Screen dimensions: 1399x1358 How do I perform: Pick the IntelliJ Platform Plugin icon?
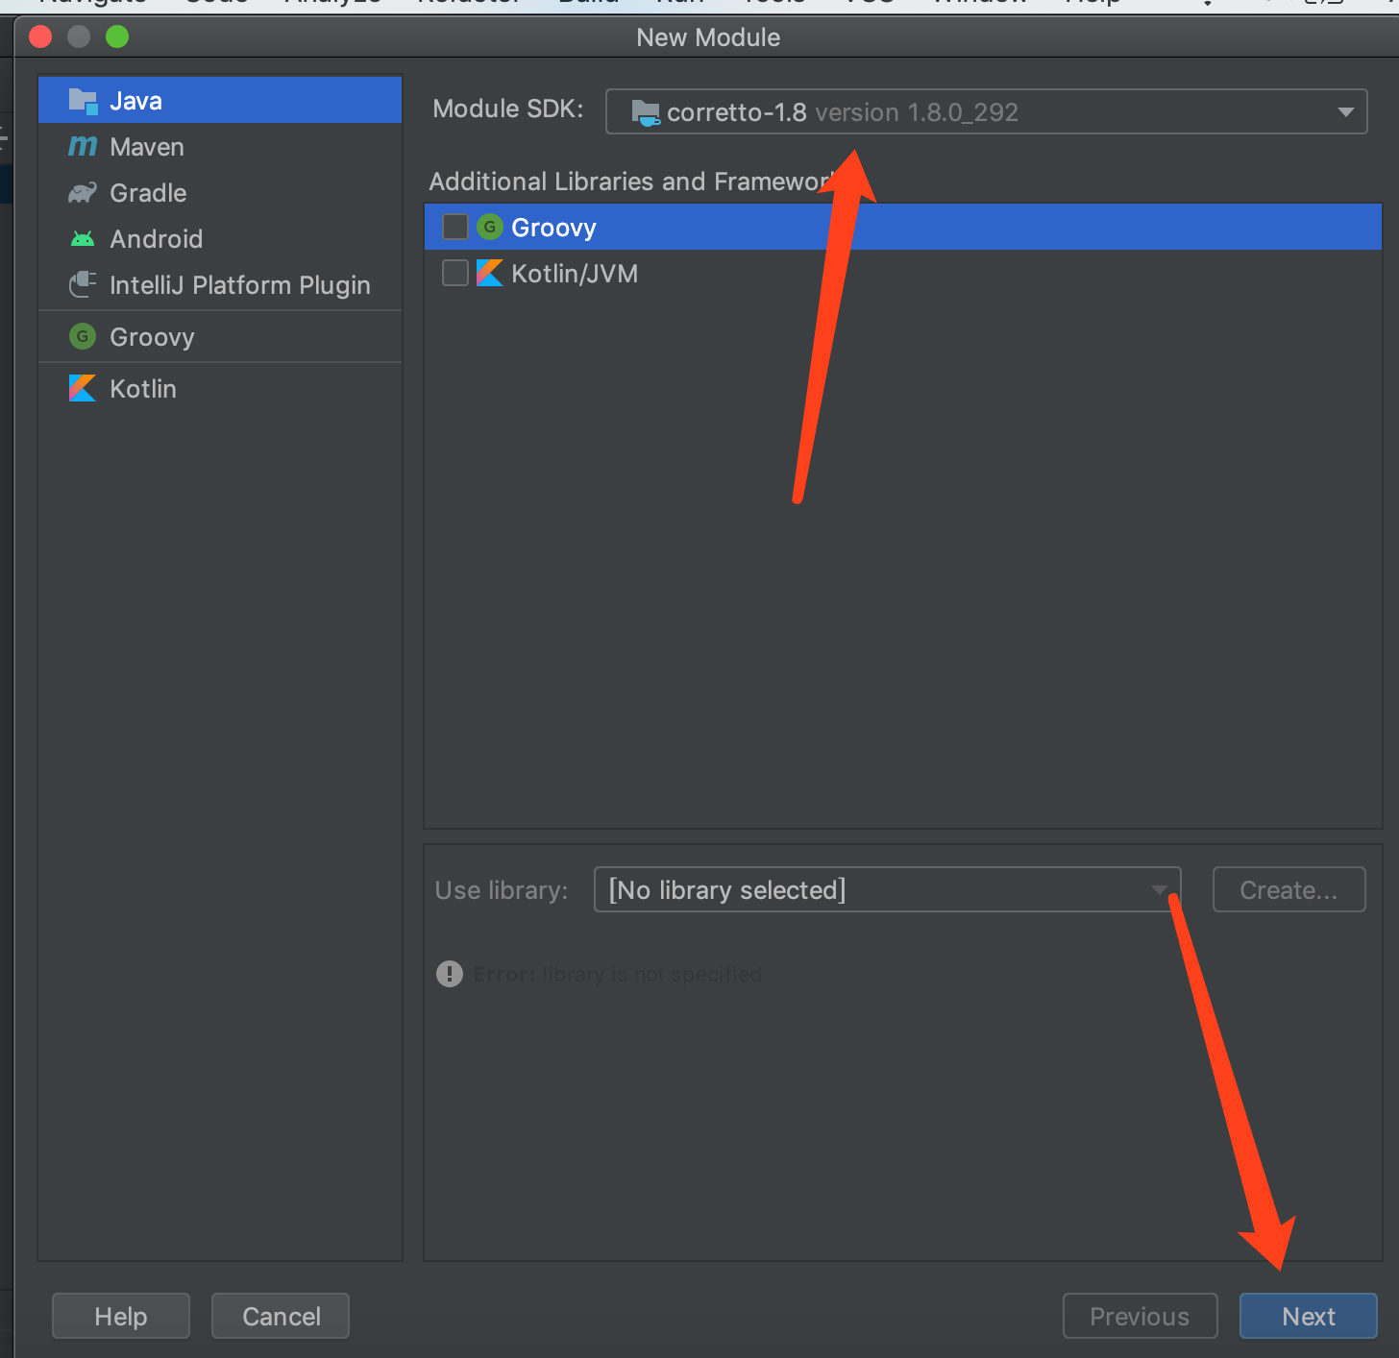83,285
